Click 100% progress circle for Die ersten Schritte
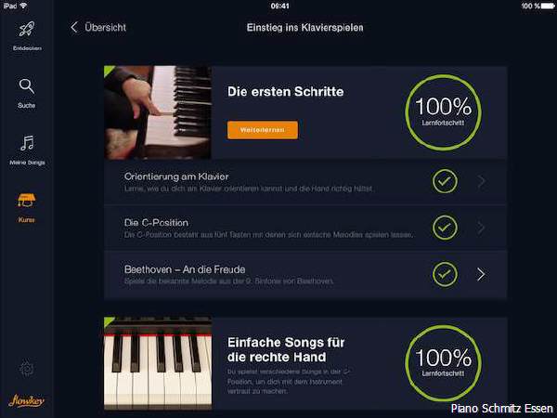The image size is (557, 418). (x=444, y=112)
